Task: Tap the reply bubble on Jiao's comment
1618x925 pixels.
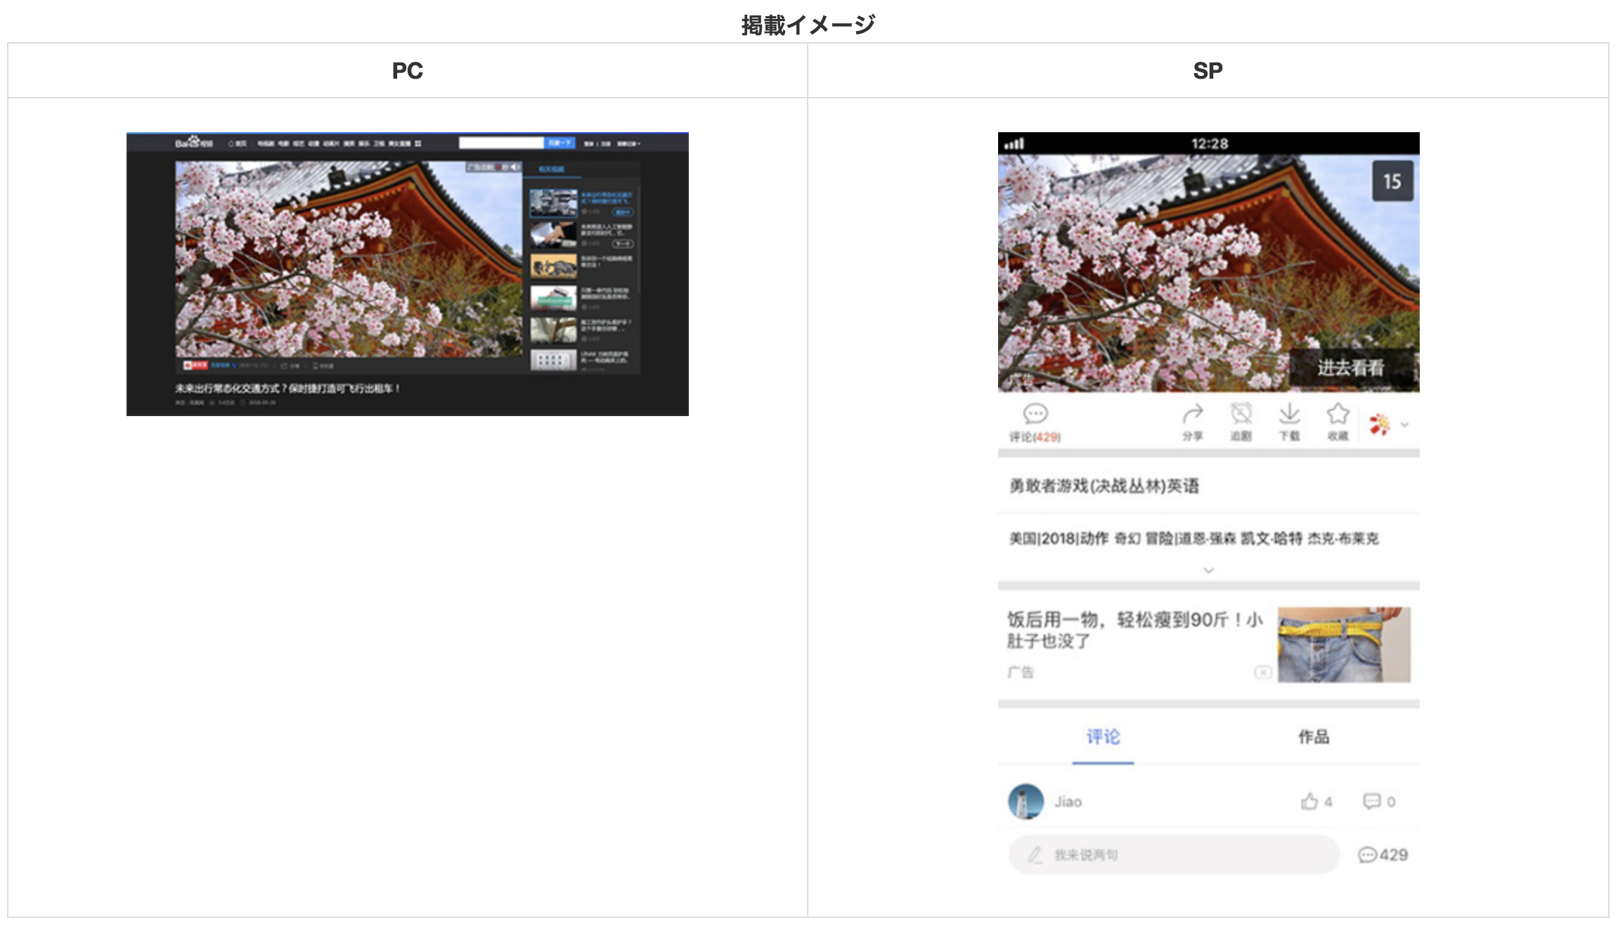Action: tap(1371, 801)
